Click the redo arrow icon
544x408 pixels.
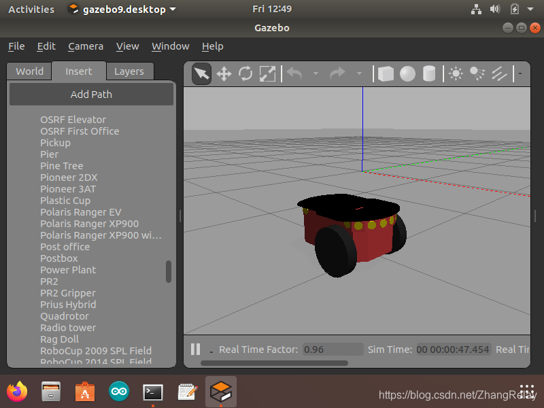[x=337, y=73]
